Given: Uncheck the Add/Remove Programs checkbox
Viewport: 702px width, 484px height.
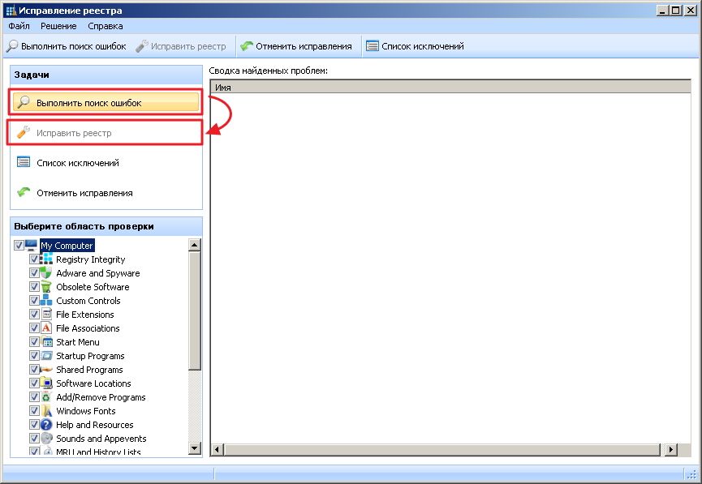Looking at the screenshot, I should 34,396.
